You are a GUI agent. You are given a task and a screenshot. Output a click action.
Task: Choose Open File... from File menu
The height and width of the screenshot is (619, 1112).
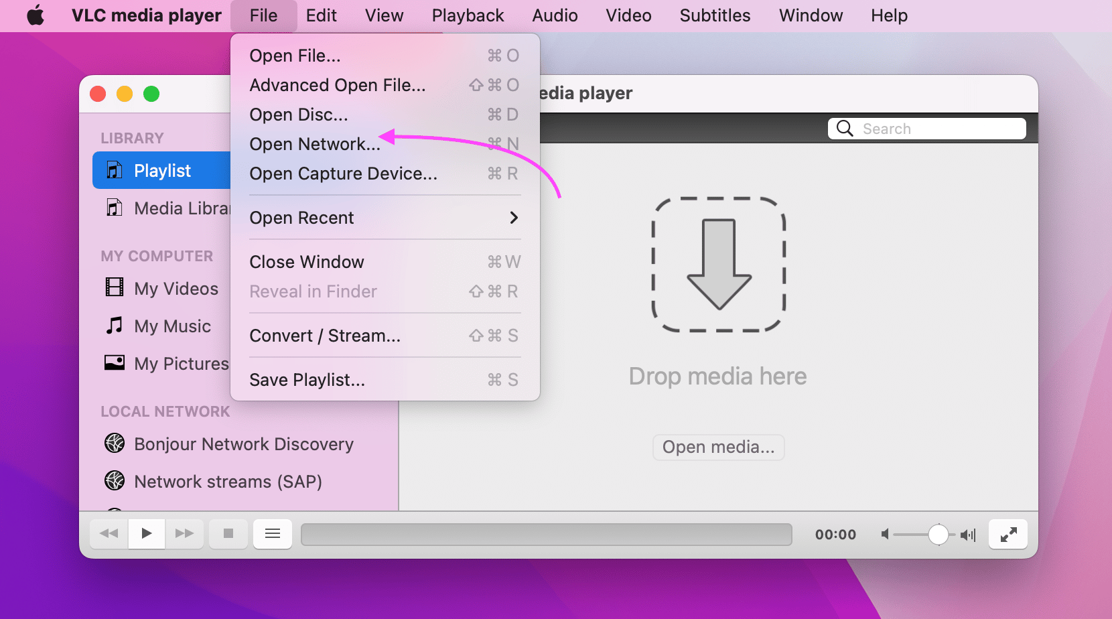[x=385, y=56]
